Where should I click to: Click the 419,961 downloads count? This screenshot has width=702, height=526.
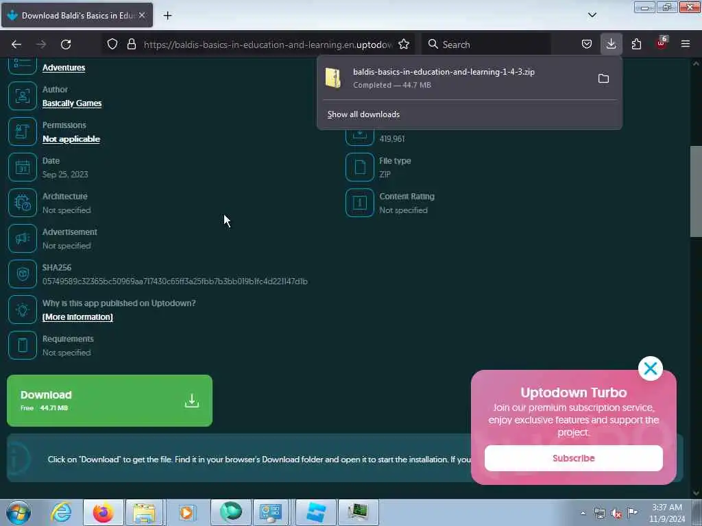pyautogui.click(x=391, y=138)
